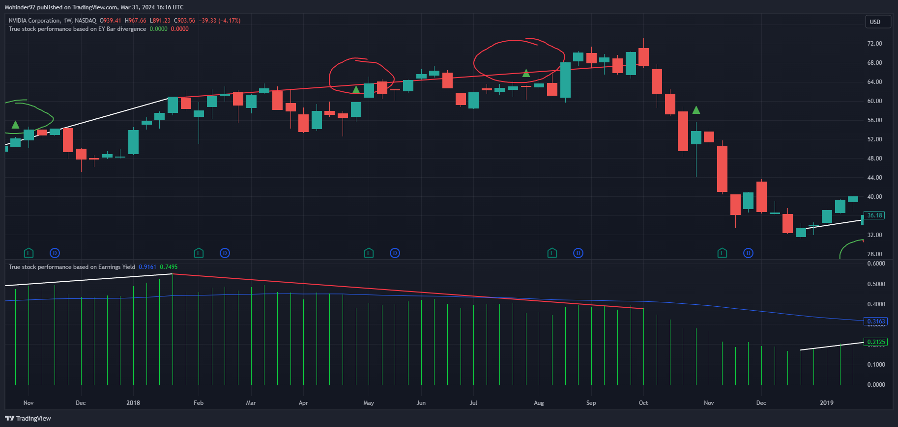
Task: Click the 28.00 price axis label
Action: [x=874, y=254]
